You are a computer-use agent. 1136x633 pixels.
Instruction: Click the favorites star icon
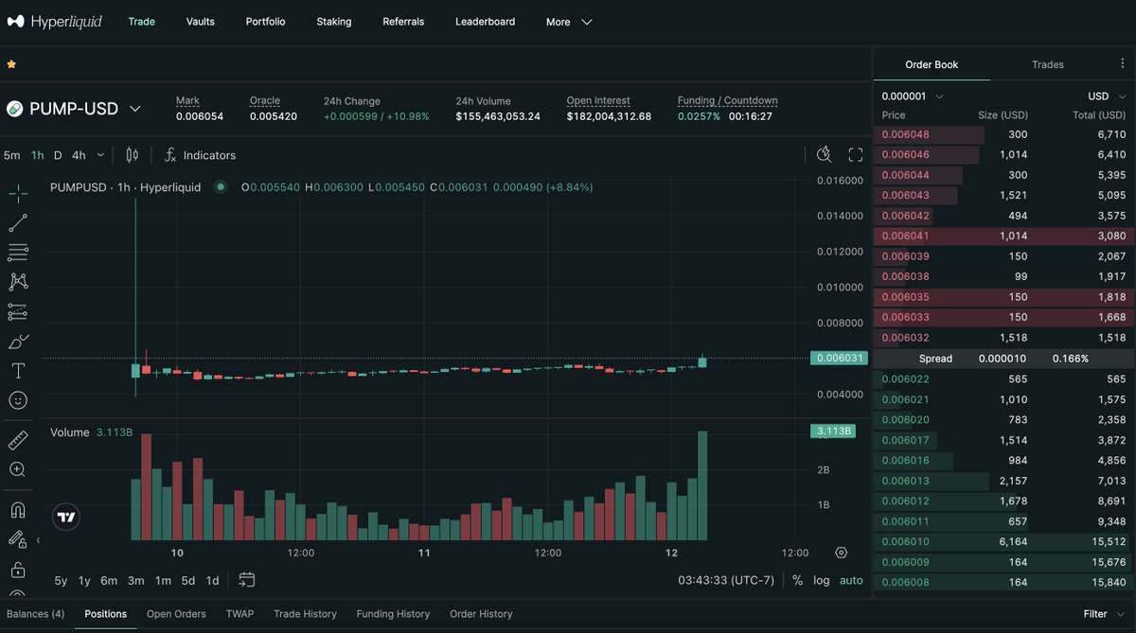point(11,64)
